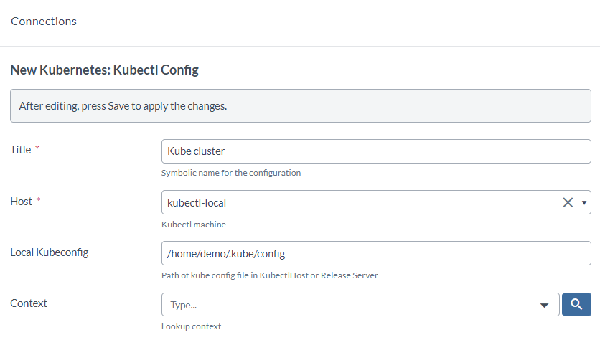Click the magnifier lookup button beside Context
Image resolution: width=600 pixels, height=345 pixels.
coord(576,304)
